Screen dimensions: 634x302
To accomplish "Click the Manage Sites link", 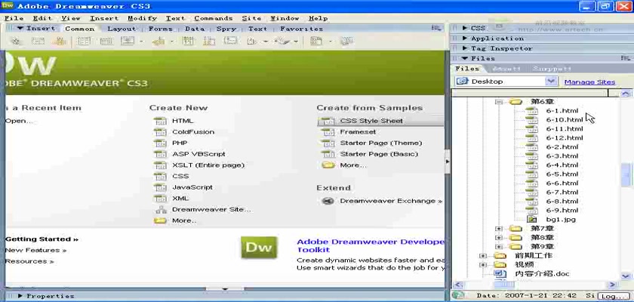I will [x=589, y=82].
